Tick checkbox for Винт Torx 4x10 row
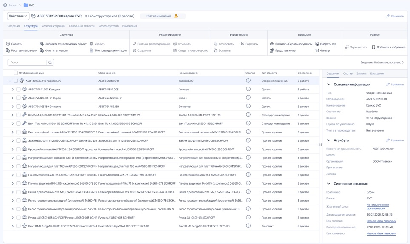 pyautogui.click(x=18, y=123)
